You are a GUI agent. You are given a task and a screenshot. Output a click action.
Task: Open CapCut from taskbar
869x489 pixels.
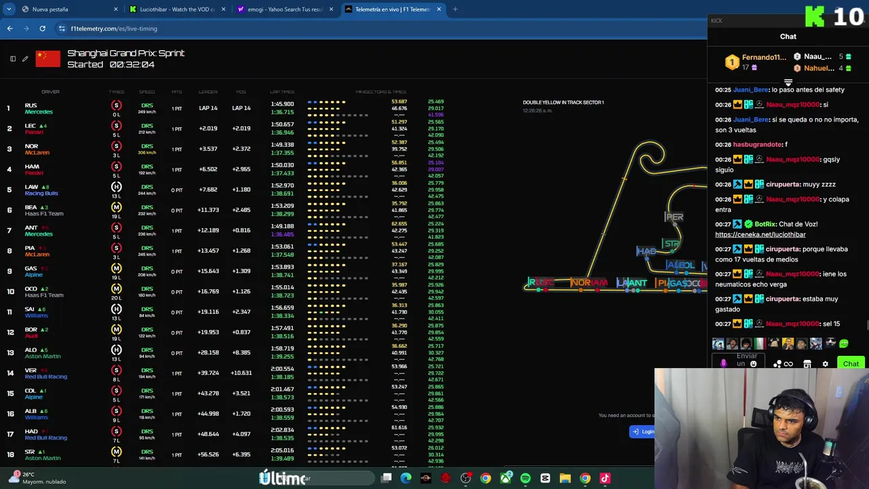pyautogui.click(x=545, y=478)
